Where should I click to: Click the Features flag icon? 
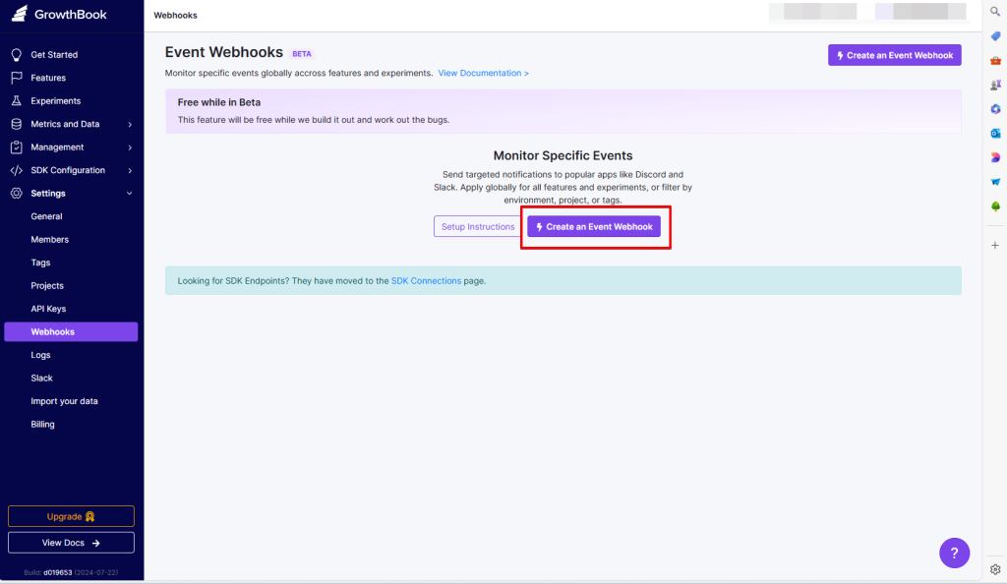pyautogui.click(x=16, y=78)
